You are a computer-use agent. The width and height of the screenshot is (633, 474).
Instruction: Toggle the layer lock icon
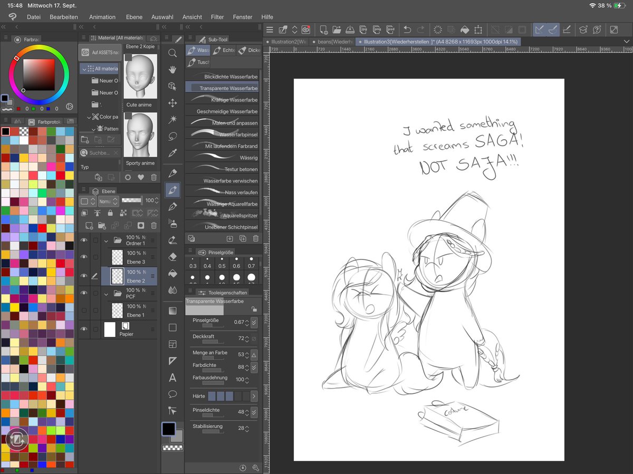click(110, 212)
